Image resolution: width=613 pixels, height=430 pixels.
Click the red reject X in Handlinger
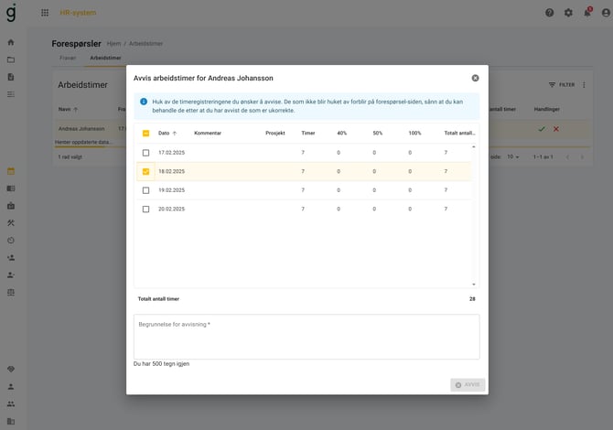556,129
